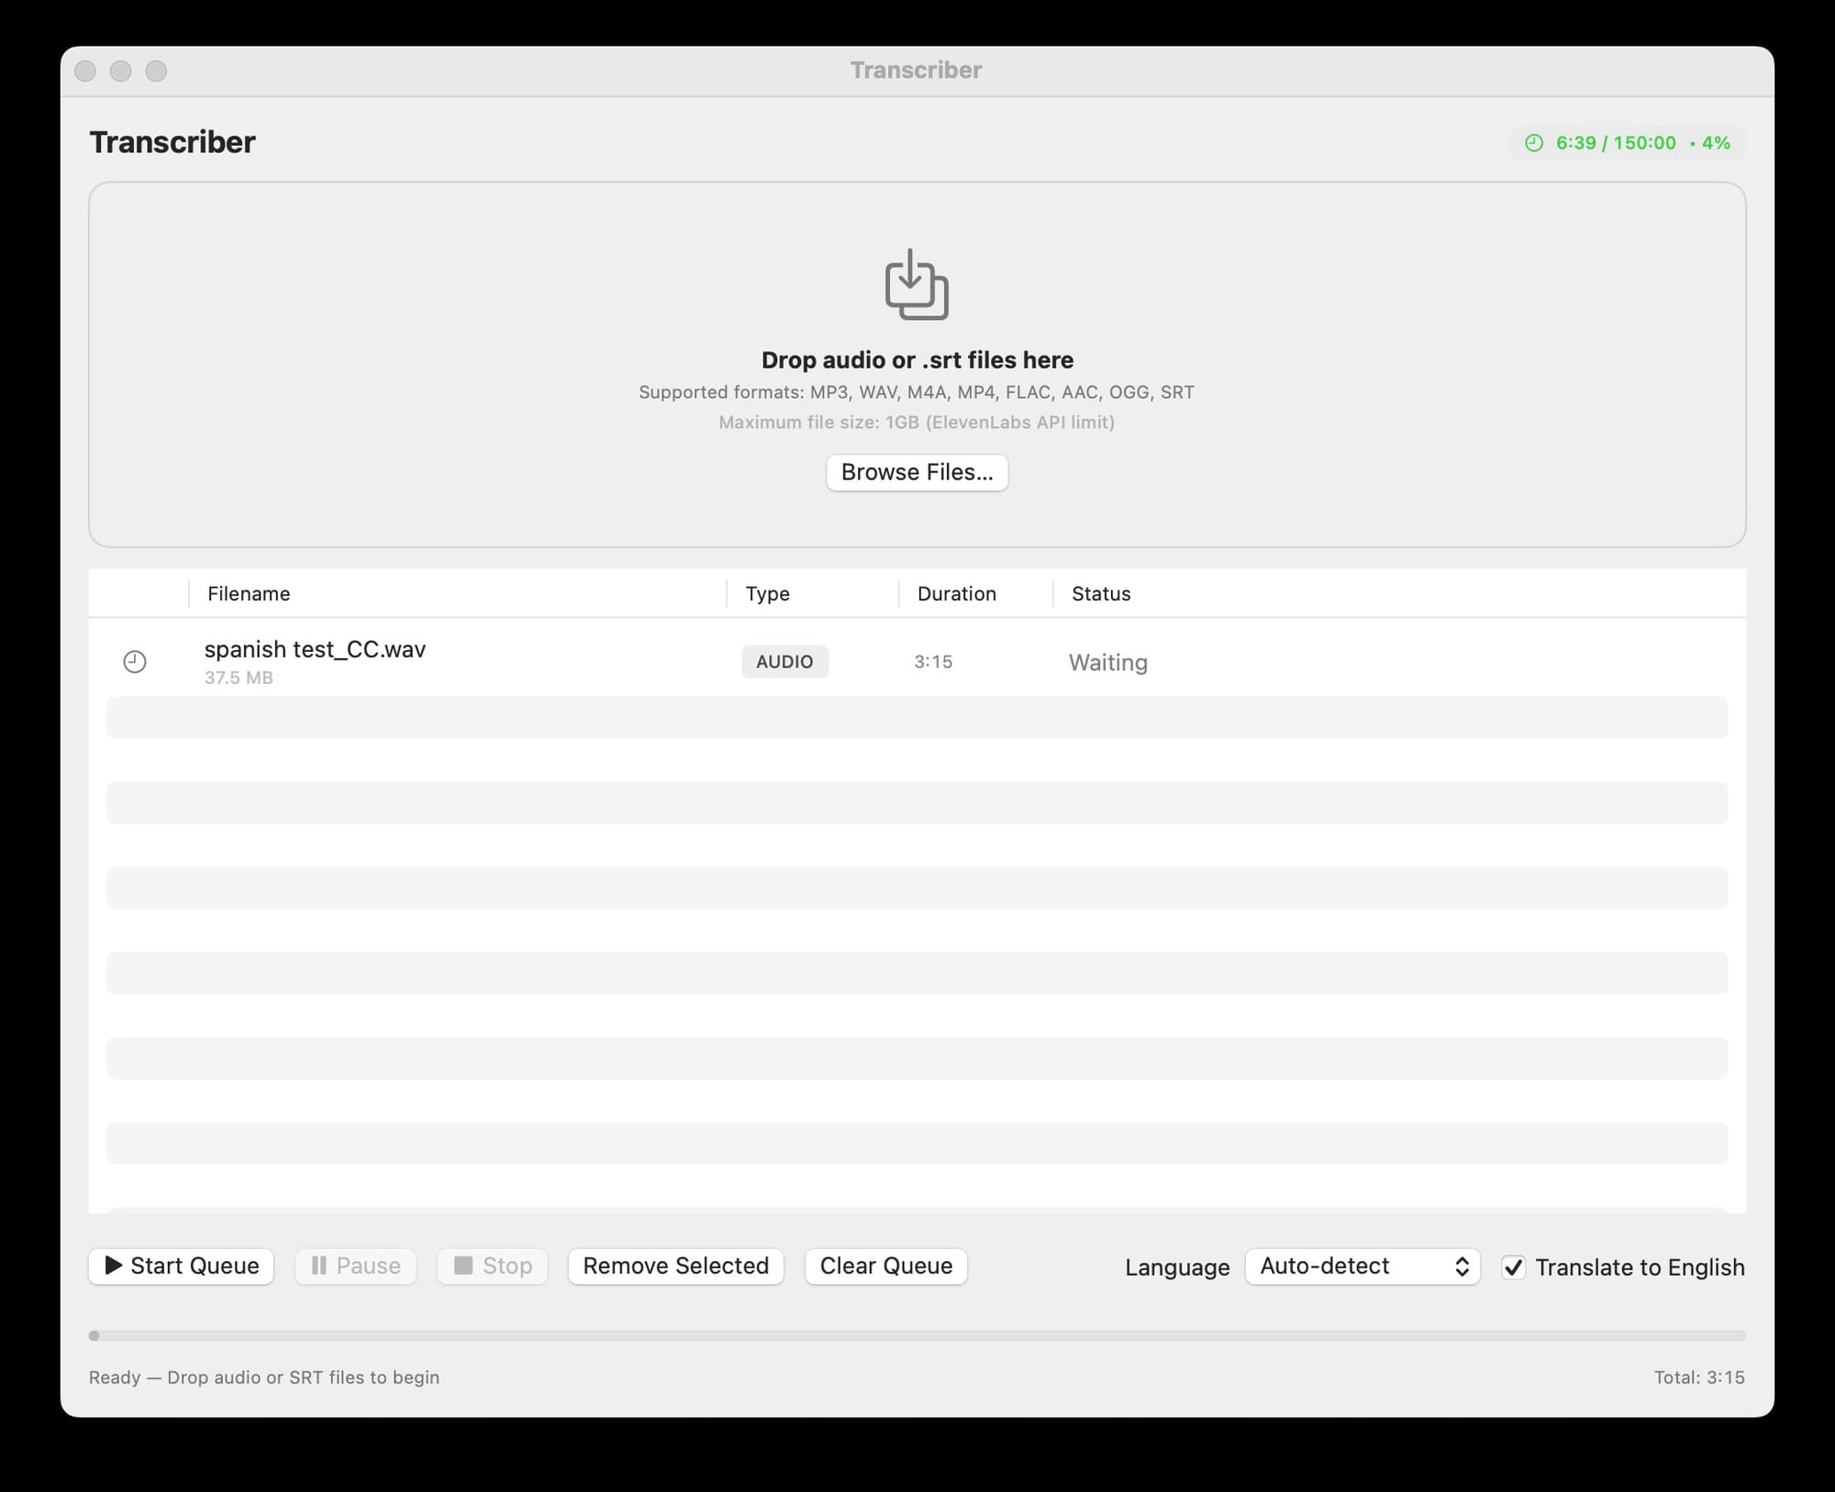Click the Filename column header
Viewport: 1835px width, 1492px height.
tap(249, 593)
